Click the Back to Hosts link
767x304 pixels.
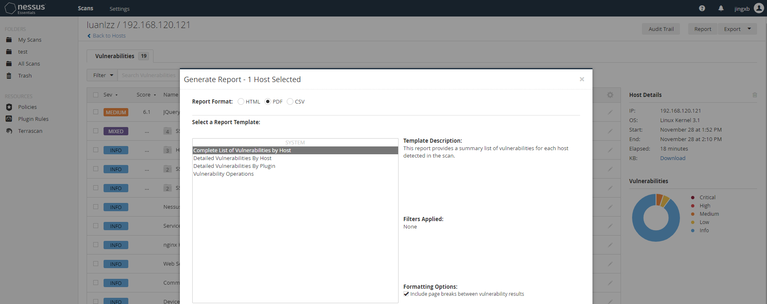109,35
